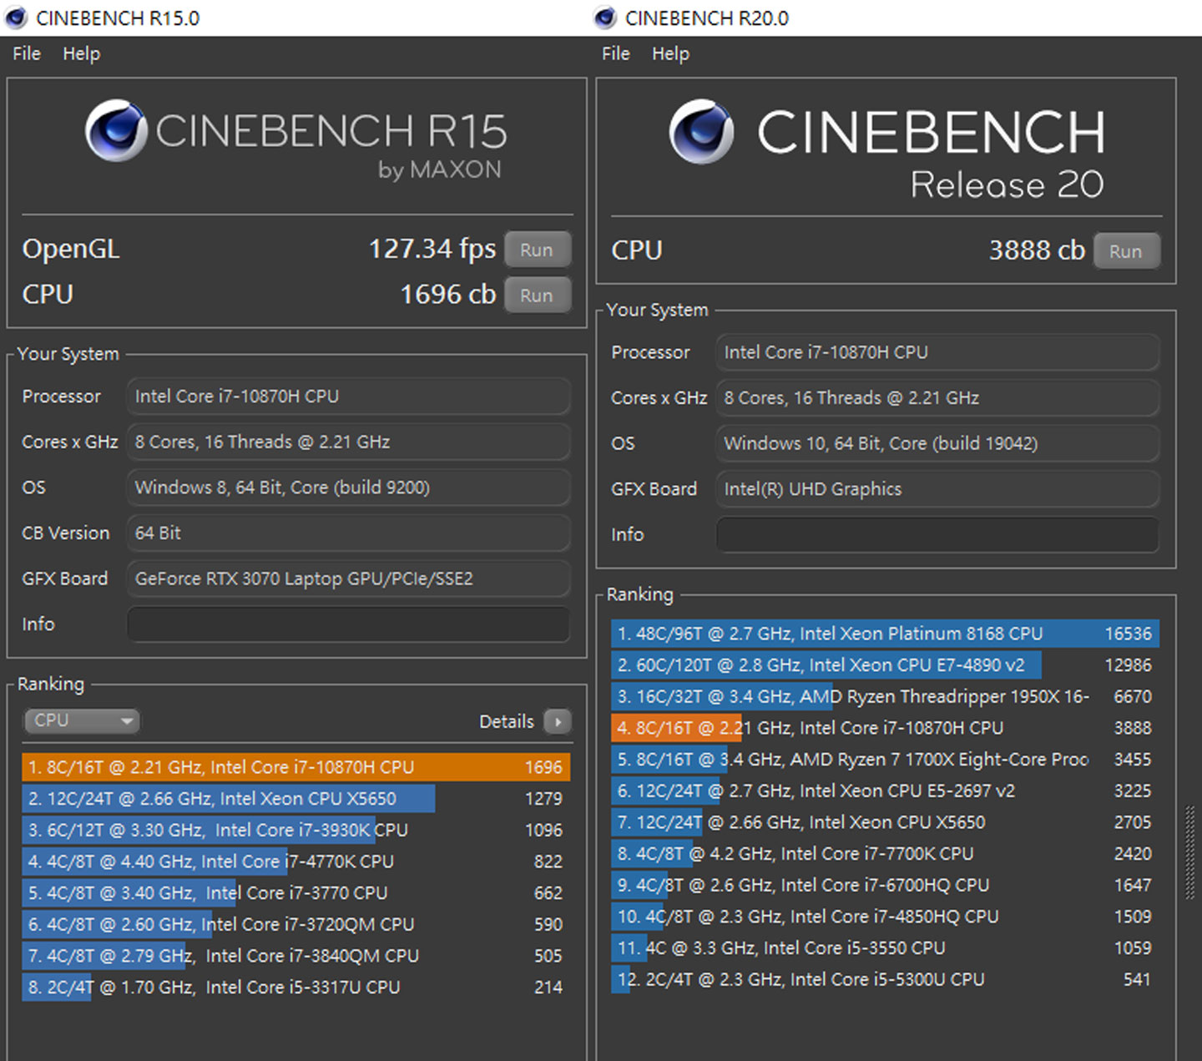Click the Info input field in R20
1202x1061 pixels.
click(938, 535)
